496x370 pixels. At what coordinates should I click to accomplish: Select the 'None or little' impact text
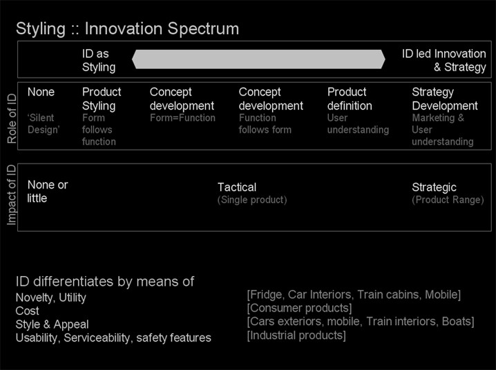48,191
